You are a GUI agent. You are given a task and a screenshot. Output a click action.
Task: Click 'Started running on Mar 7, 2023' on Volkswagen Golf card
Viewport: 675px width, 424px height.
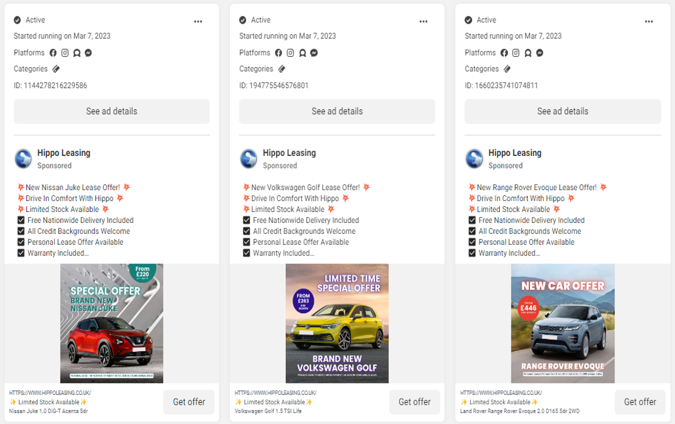coord(287,36)
